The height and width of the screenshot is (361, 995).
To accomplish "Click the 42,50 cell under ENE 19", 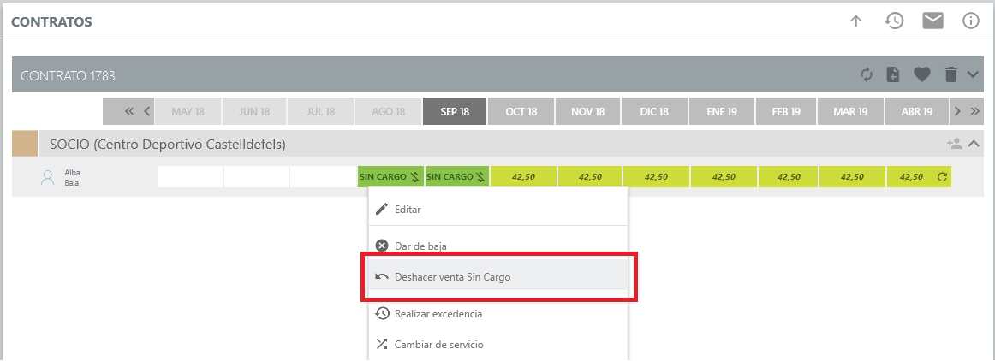I will click(724, 177).
